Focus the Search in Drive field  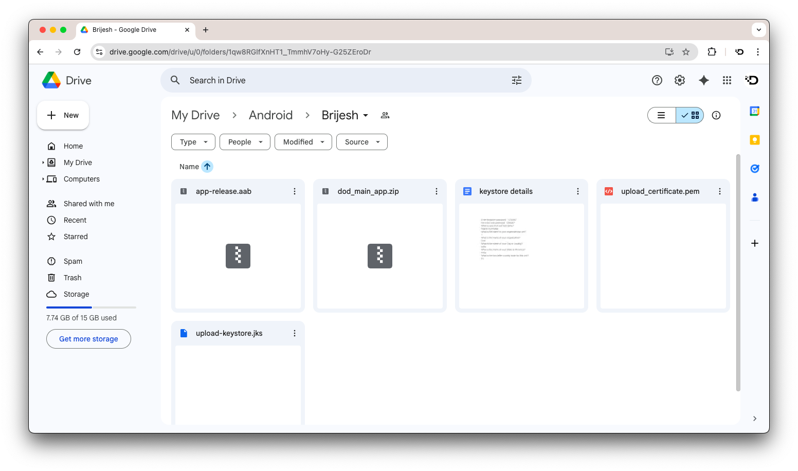pyautogui.click(x=346, y=80)
